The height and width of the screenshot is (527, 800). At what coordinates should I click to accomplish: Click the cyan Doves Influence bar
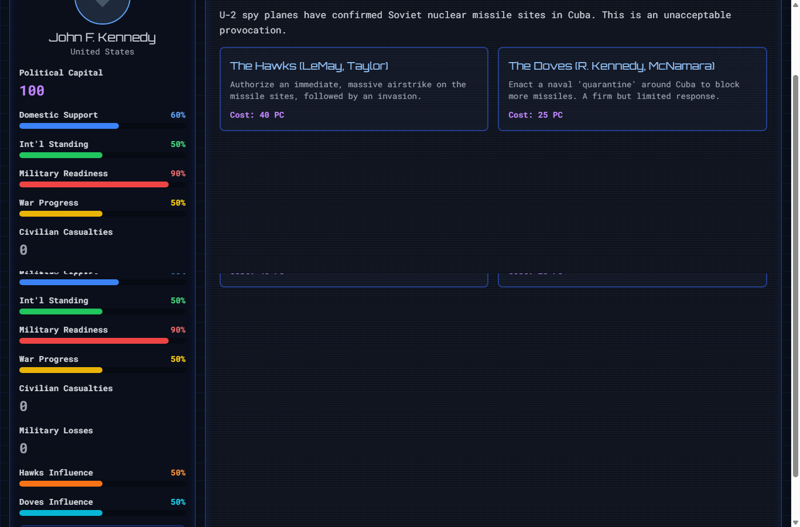point(61,513)
